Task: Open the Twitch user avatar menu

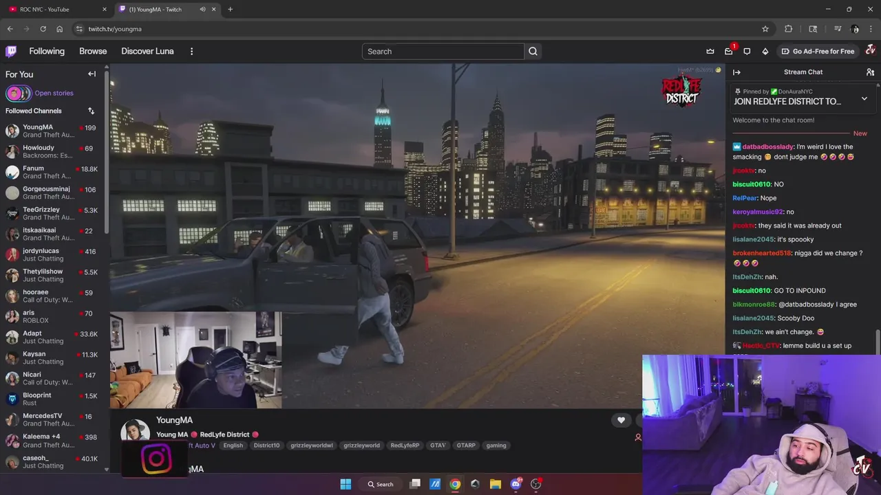Action: [x=870, y=50]
